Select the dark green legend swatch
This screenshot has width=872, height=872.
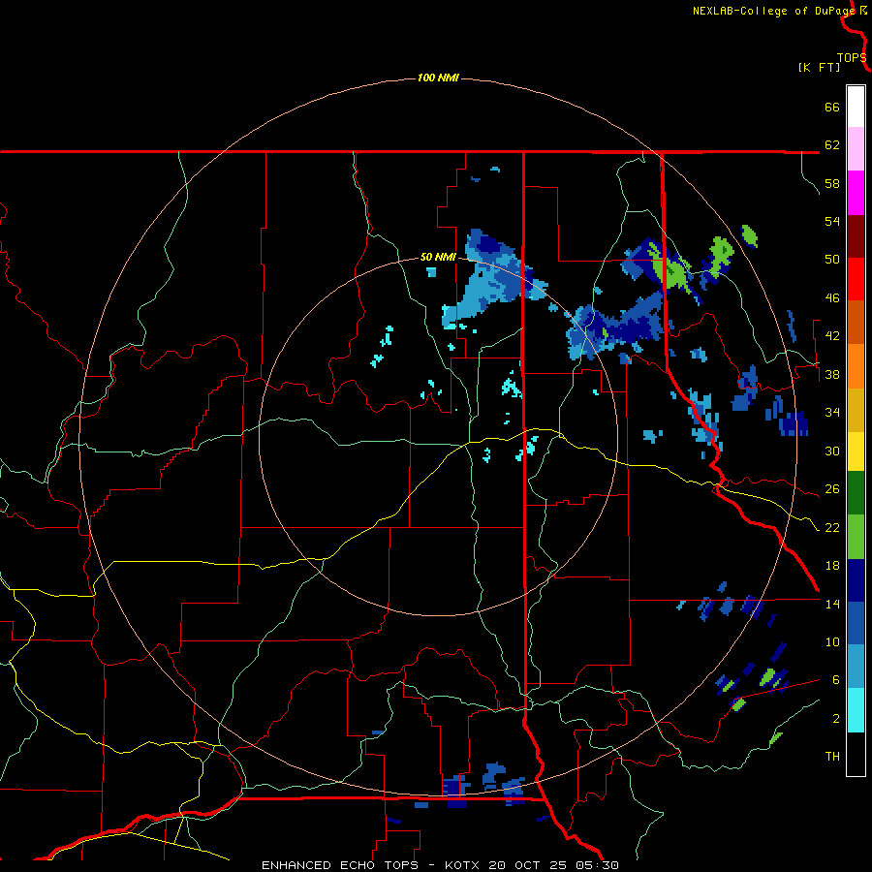(x=856, y=493)
